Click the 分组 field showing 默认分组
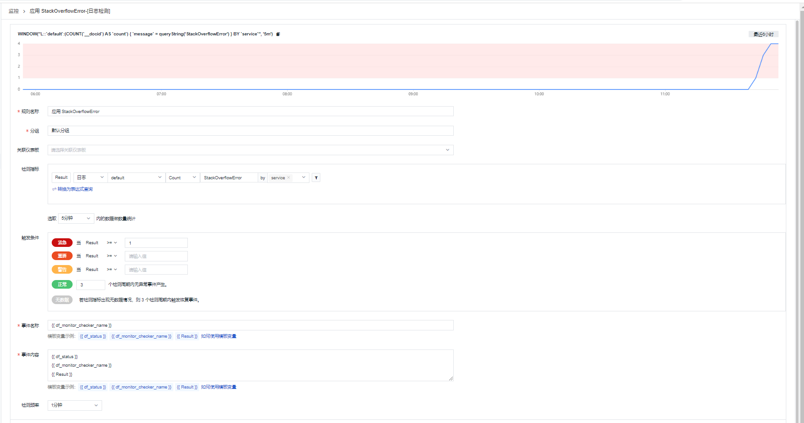 pos(250,131)
